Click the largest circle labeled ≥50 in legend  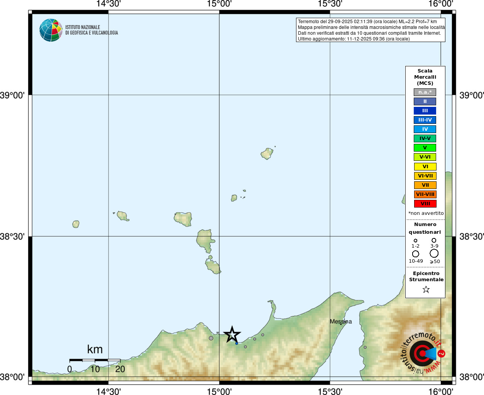point(434,253)
